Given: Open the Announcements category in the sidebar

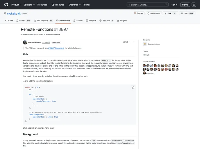Looking at the screenshot, I should click(x=154, y=44).
